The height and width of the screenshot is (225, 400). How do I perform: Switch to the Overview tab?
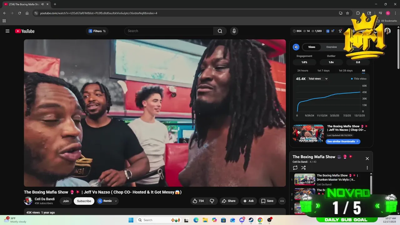click(332, 47)
